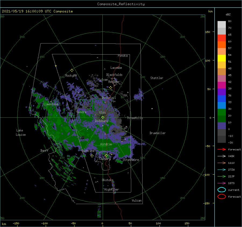
Task: Click the Airdrie city label
Action: pos(106,144)
